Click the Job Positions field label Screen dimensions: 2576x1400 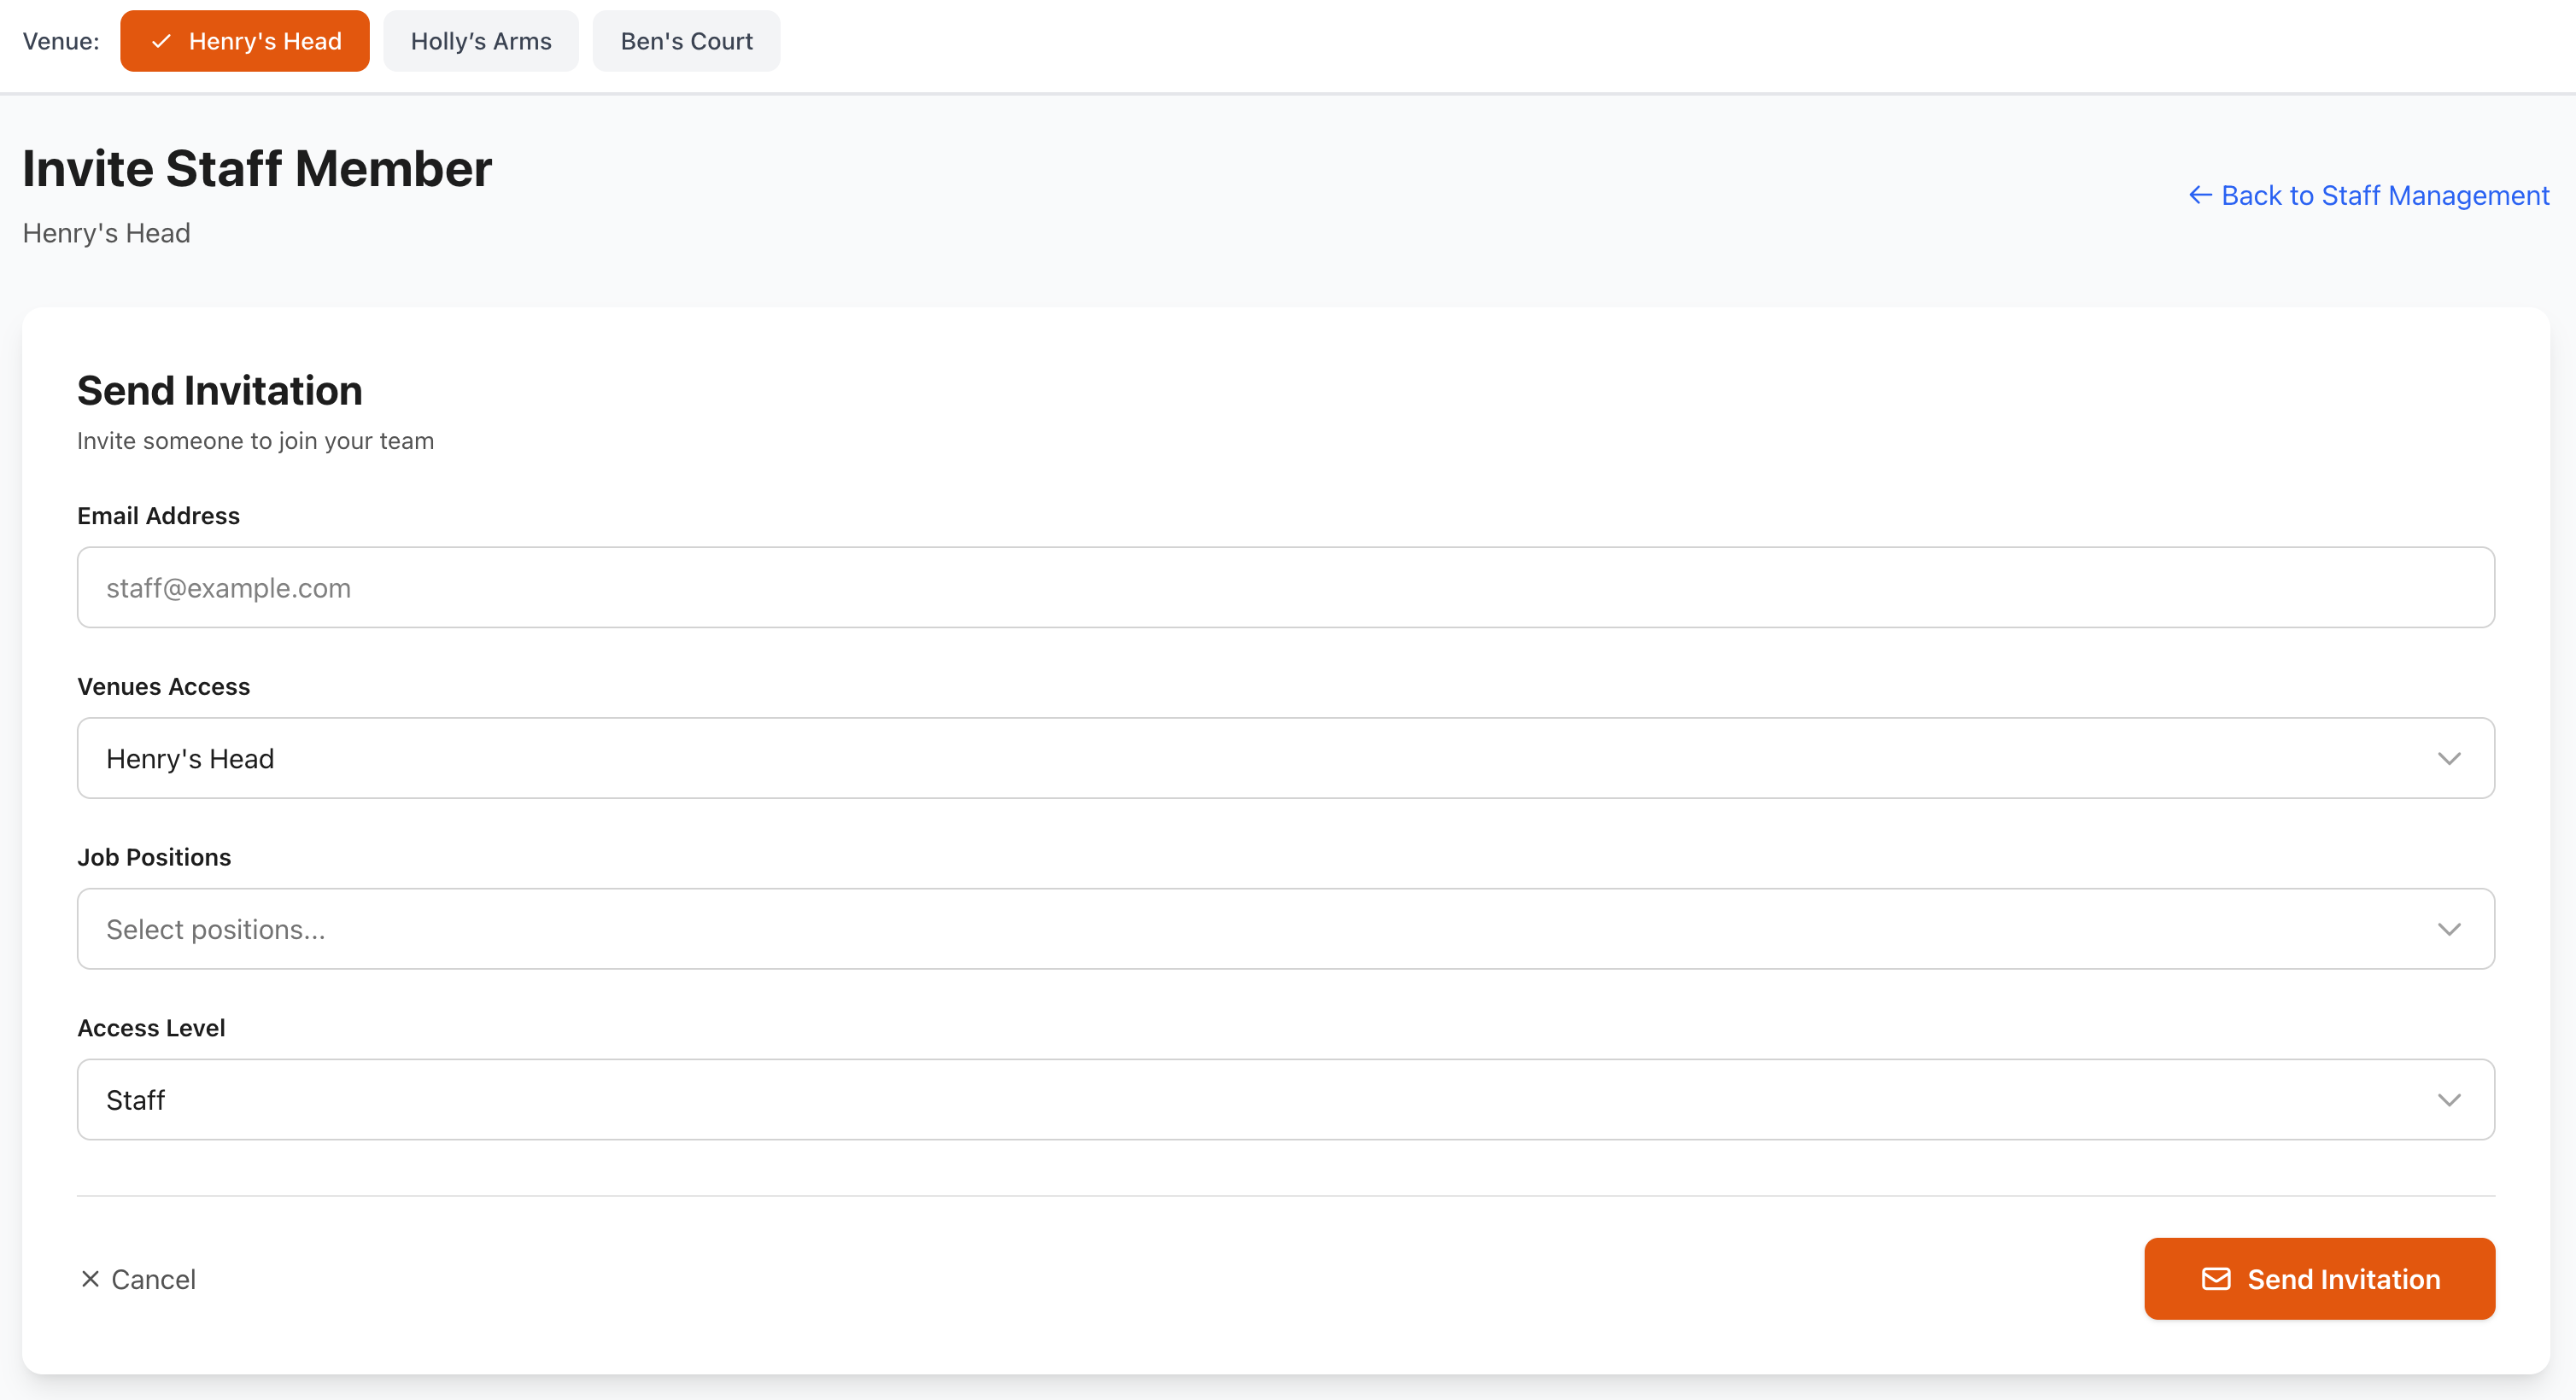(154, 857)
